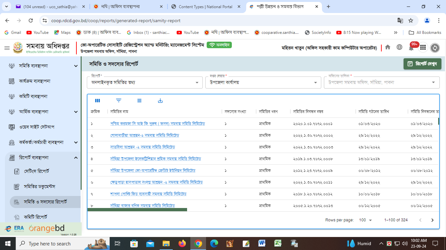Open সমিতির ডকুমেন্টস in sidebar
446x250 pixels.
point(40,187)
